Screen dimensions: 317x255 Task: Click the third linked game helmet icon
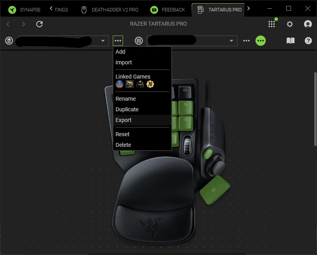coord(140,84)
